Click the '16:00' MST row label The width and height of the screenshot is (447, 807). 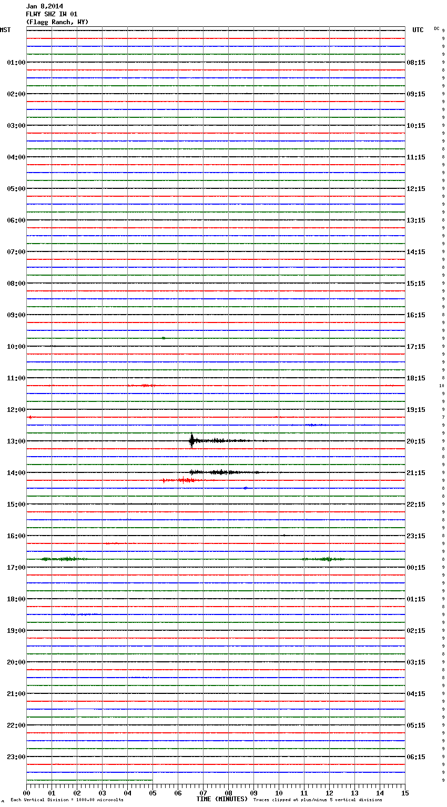16,536
